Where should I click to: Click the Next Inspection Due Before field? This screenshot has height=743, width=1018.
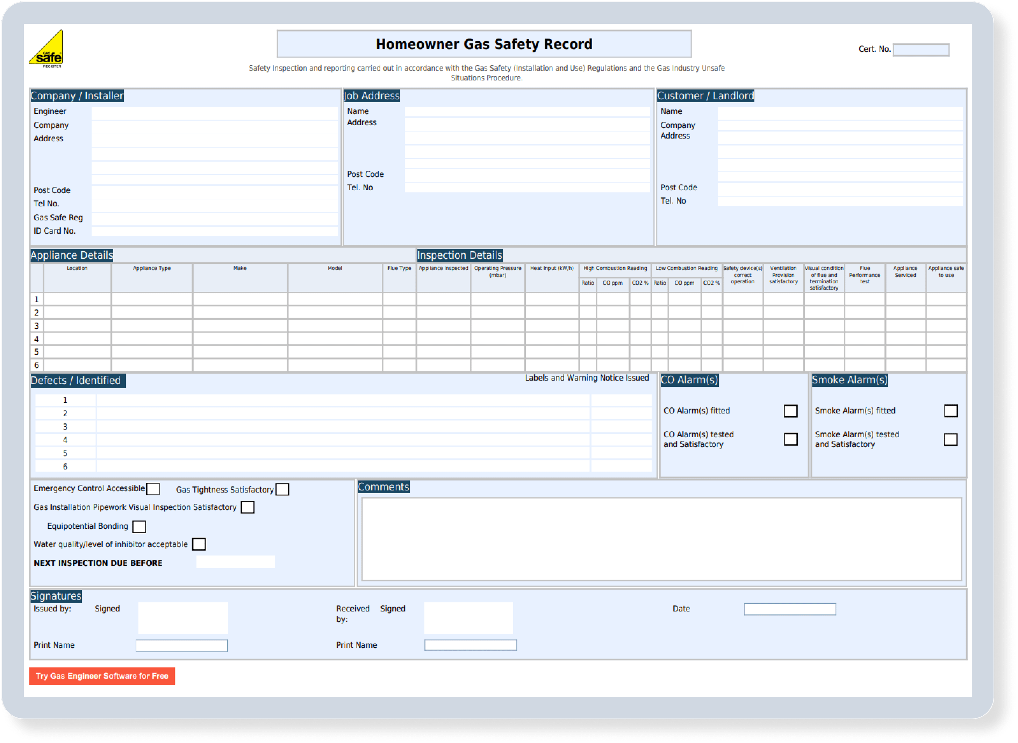[236, 562]
